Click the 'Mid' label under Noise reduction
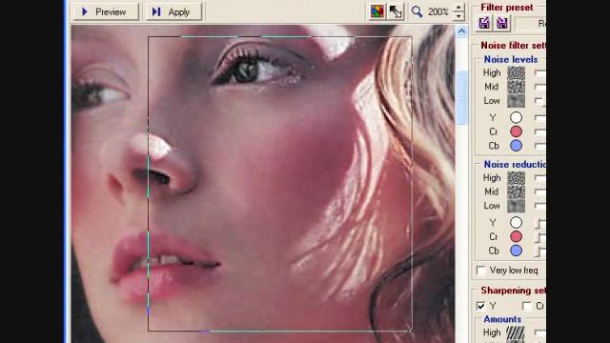The image size is (610, 343). [x=492, y=192]
